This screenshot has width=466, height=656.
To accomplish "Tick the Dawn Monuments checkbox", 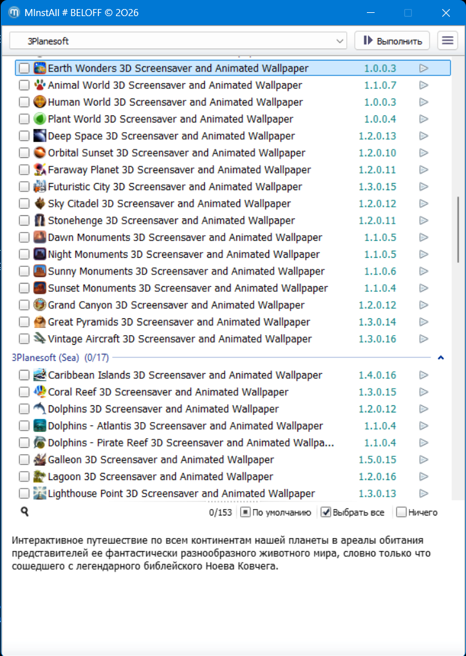I will (x=24, y=237).
